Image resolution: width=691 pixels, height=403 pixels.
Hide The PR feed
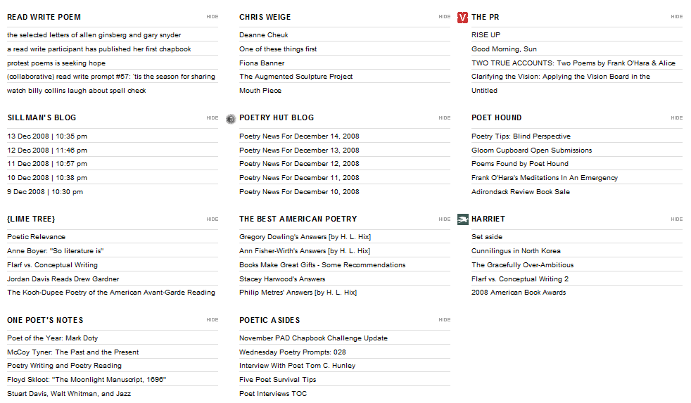[x=677, y=17]
